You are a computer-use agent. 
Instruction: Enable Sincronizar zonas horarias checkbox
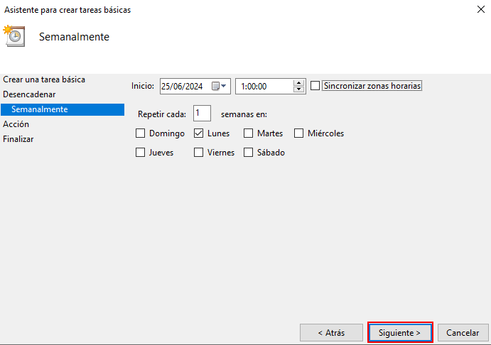pyautogui.click(x=315, y=86)
